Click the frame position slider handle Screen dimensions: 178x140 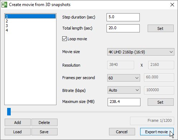[x=9, y=112]
